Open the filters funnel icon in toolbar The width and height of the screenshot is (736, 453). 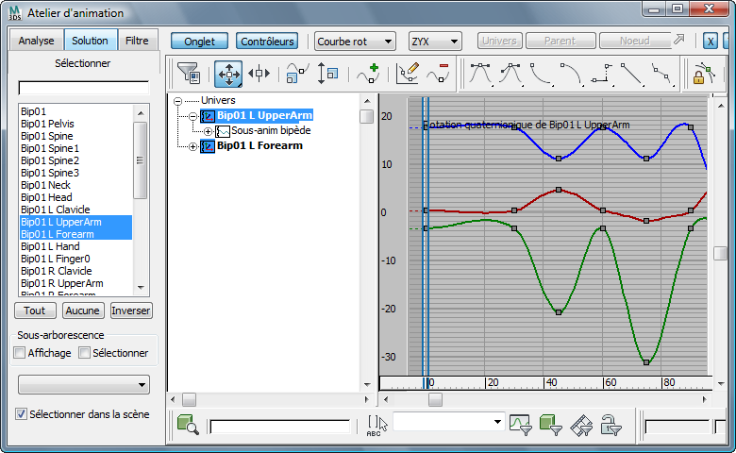pyautogui.click(x=189, y=74)
